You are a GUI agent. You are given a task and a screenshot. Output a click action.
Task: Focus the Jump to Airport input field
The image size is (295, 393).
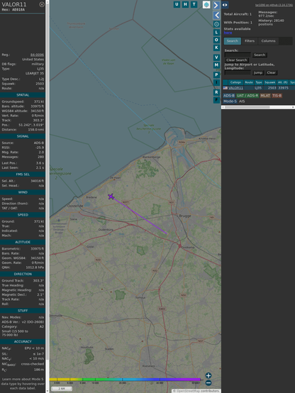pos(238,72)
